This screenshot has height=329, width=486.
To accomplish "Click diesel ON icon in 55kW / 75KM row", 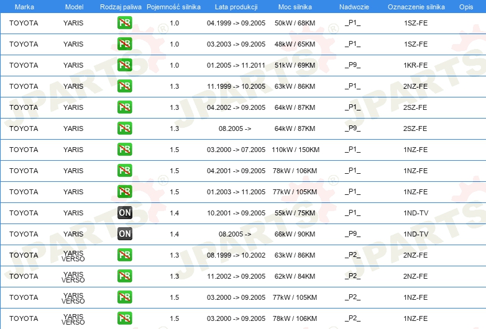I will coord(124,213).
